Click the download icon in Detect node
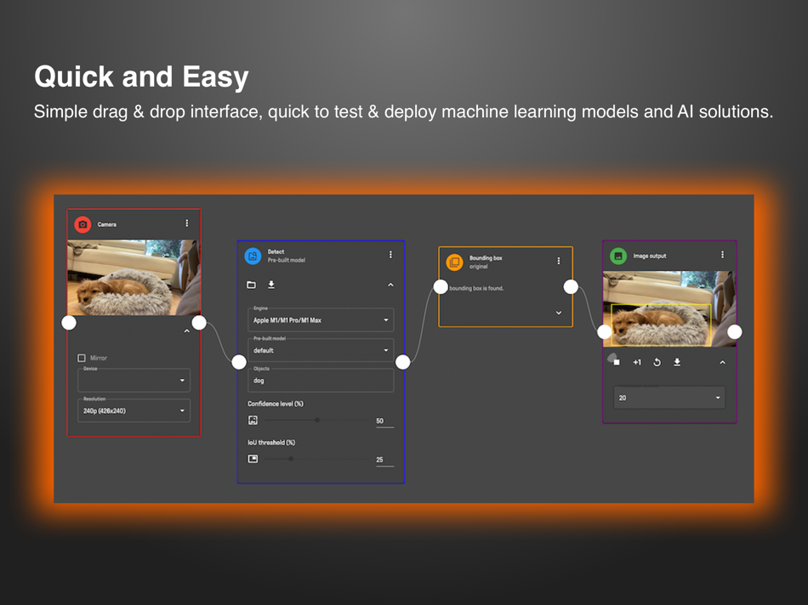The height and width of the screenshot is (605, 808). [271, 285]
